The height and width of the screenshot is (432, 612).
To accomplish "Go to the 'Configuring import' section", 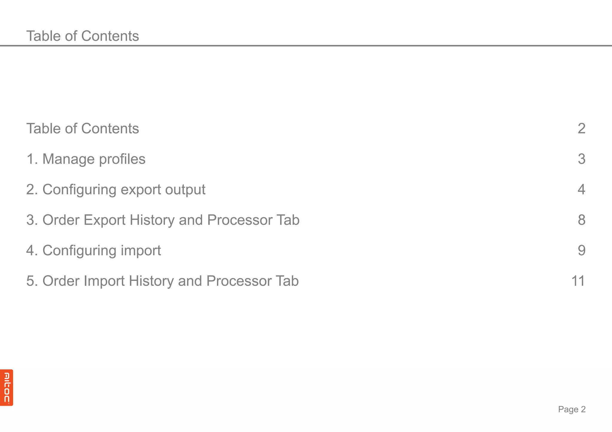I will click(x=94, y=250).
